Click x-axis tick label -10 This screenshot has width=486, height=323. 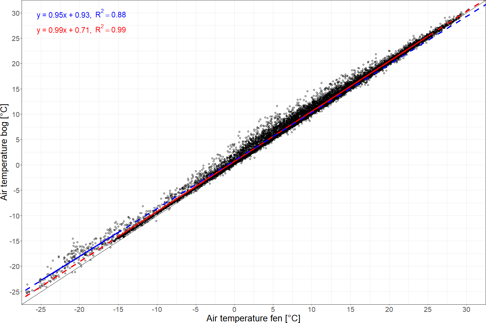point(156,310)
